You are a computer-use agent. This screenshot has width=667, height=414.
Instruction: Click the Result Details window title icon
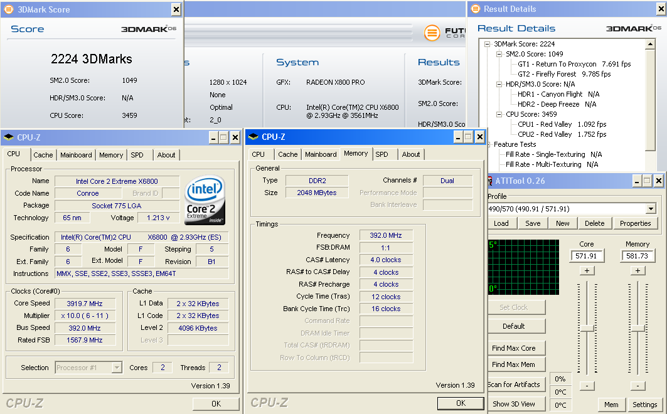(476, 9)
